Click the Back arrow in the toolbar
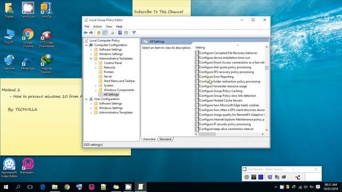 85,33
